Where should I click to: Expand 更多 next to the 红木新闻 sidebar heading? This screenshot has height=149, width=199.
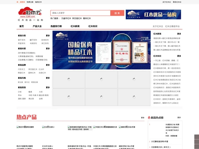pyautogui.click(x=179, y=34)
